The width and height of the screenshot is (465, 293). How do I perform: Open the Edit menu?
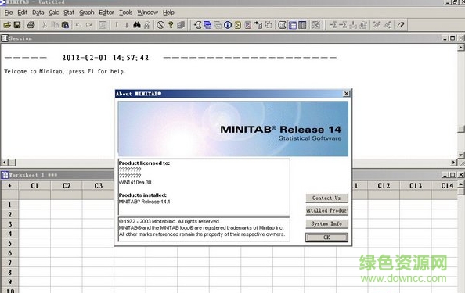pyautogui.click(x=22, y=13)
